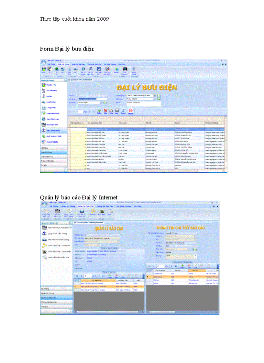The height and width of the screenshot is (363, 264).
Task: Open the Xã/Phường dropdown in Đại Lý form
Action: [x=155, y=99]
